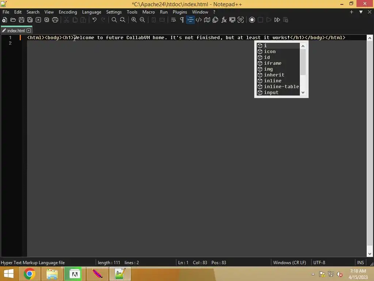This screenshot has height=281, width=374.
Task: Open the Find dialog with the magnifier icon
Action: click(114, 20)
